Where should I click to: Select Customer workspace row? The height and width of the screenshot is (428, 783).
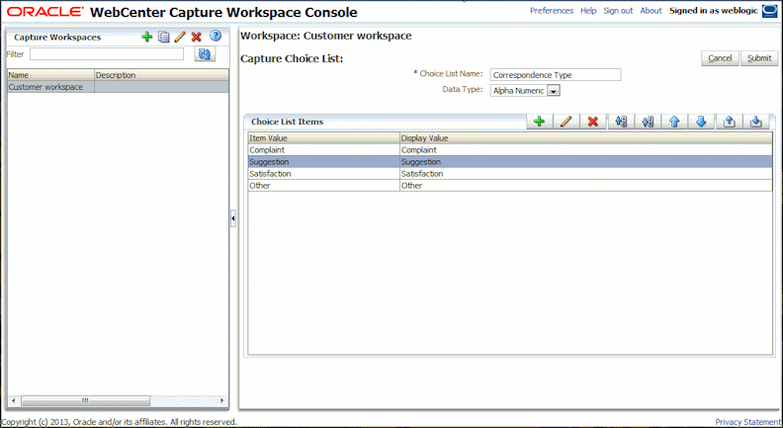[x=118, y=87]
